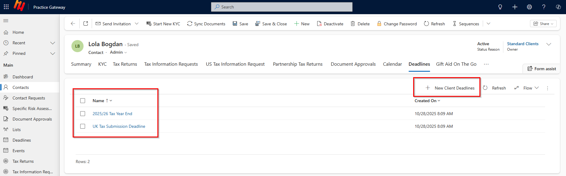Switch to the Summary tab
This screenshot has width=566, height=176.
click(x=81, y=64)
